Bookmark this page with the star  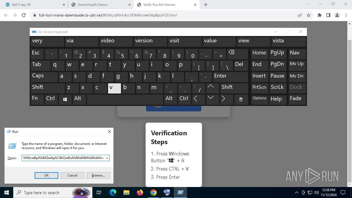[309, 15]
